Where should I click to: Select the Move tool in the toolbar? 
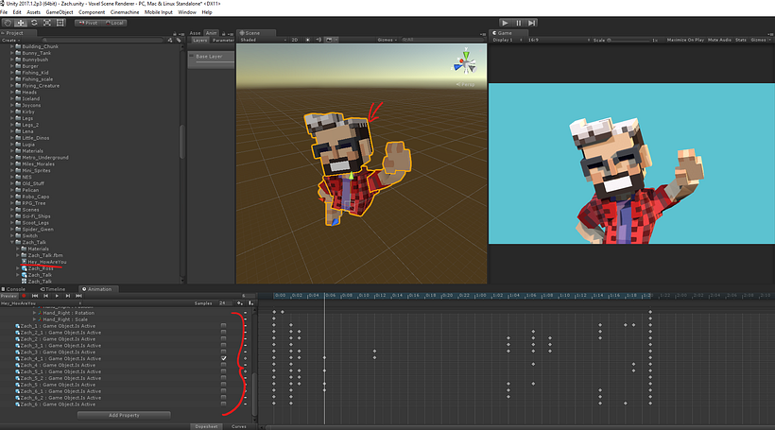click(x=21, y=23)
